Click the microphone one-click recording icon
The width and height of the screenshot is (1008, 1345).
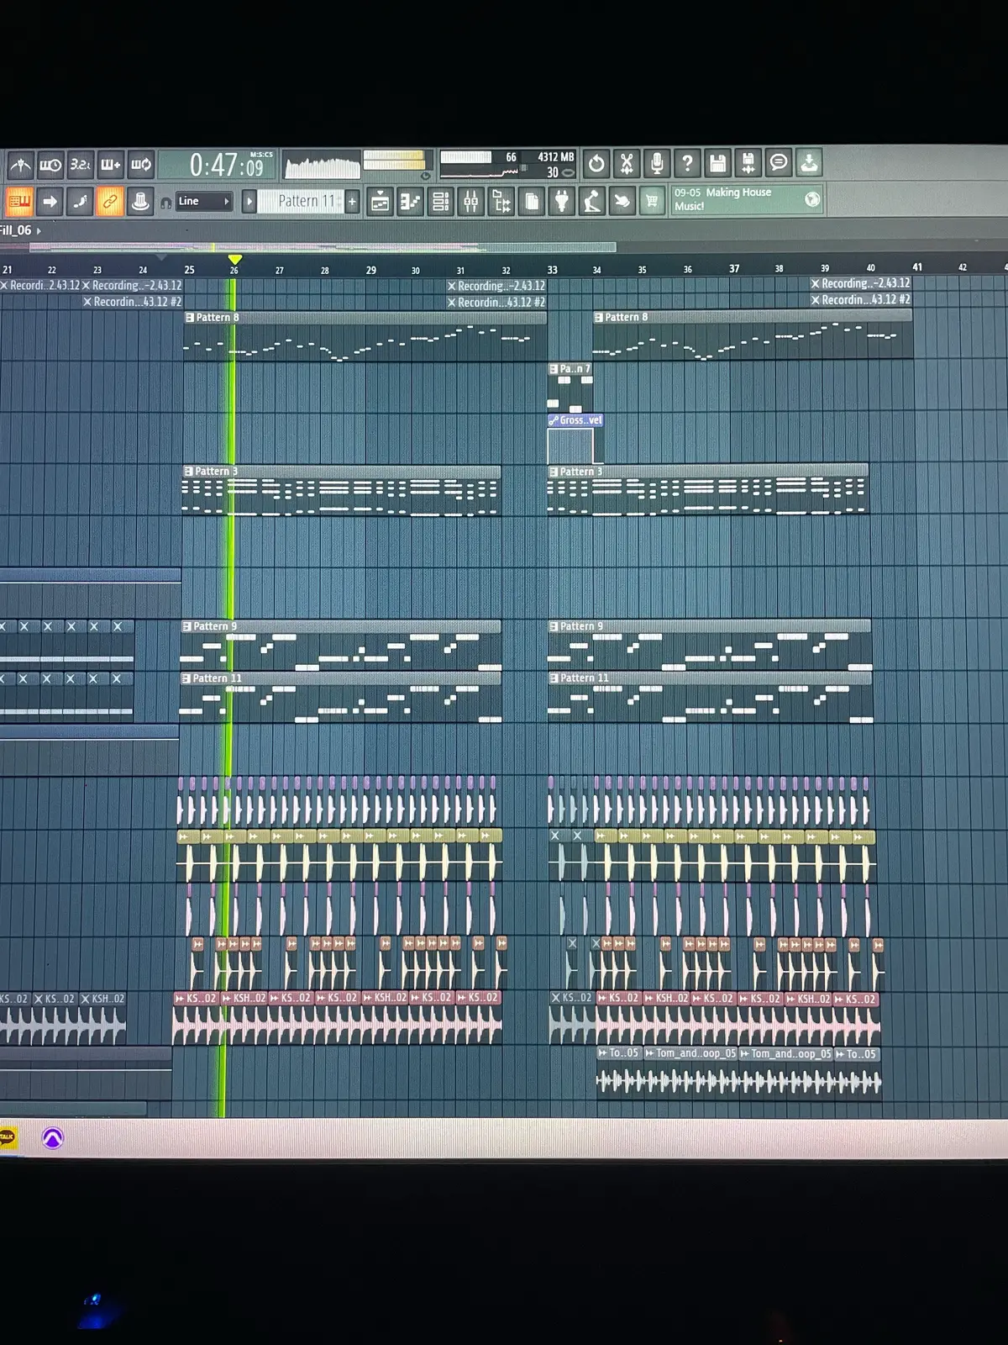[x=657, y=163]
